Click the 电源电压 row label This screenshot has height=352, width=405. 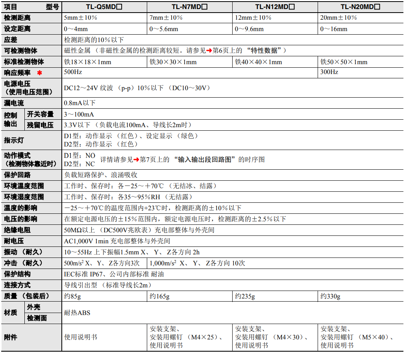pos(17,84)
